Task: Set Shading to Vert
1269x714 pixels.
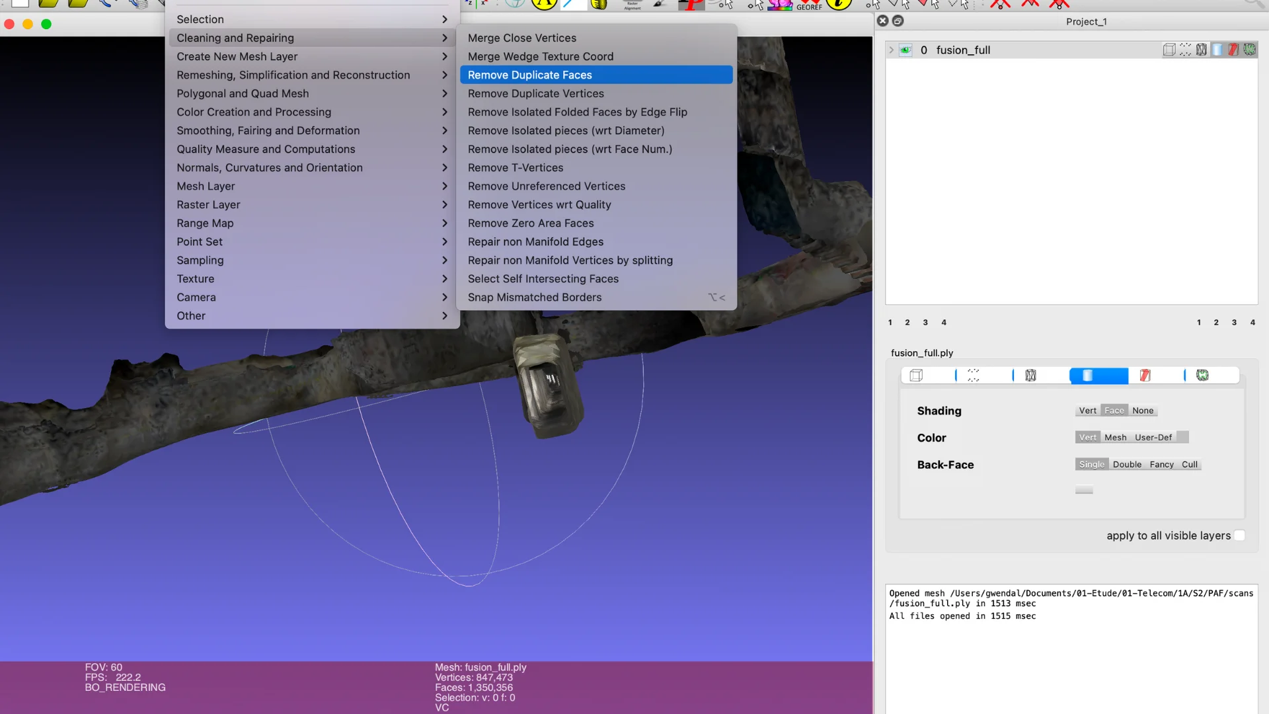Action: [x=1087, y=411]
